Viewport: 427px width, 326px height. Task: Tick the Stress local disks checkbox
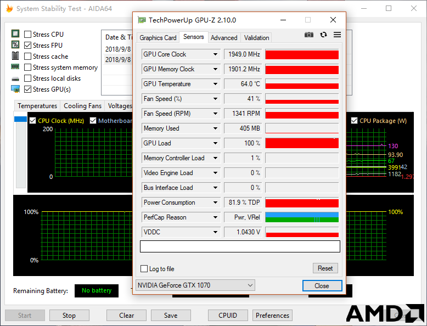(x=27, y=78)
